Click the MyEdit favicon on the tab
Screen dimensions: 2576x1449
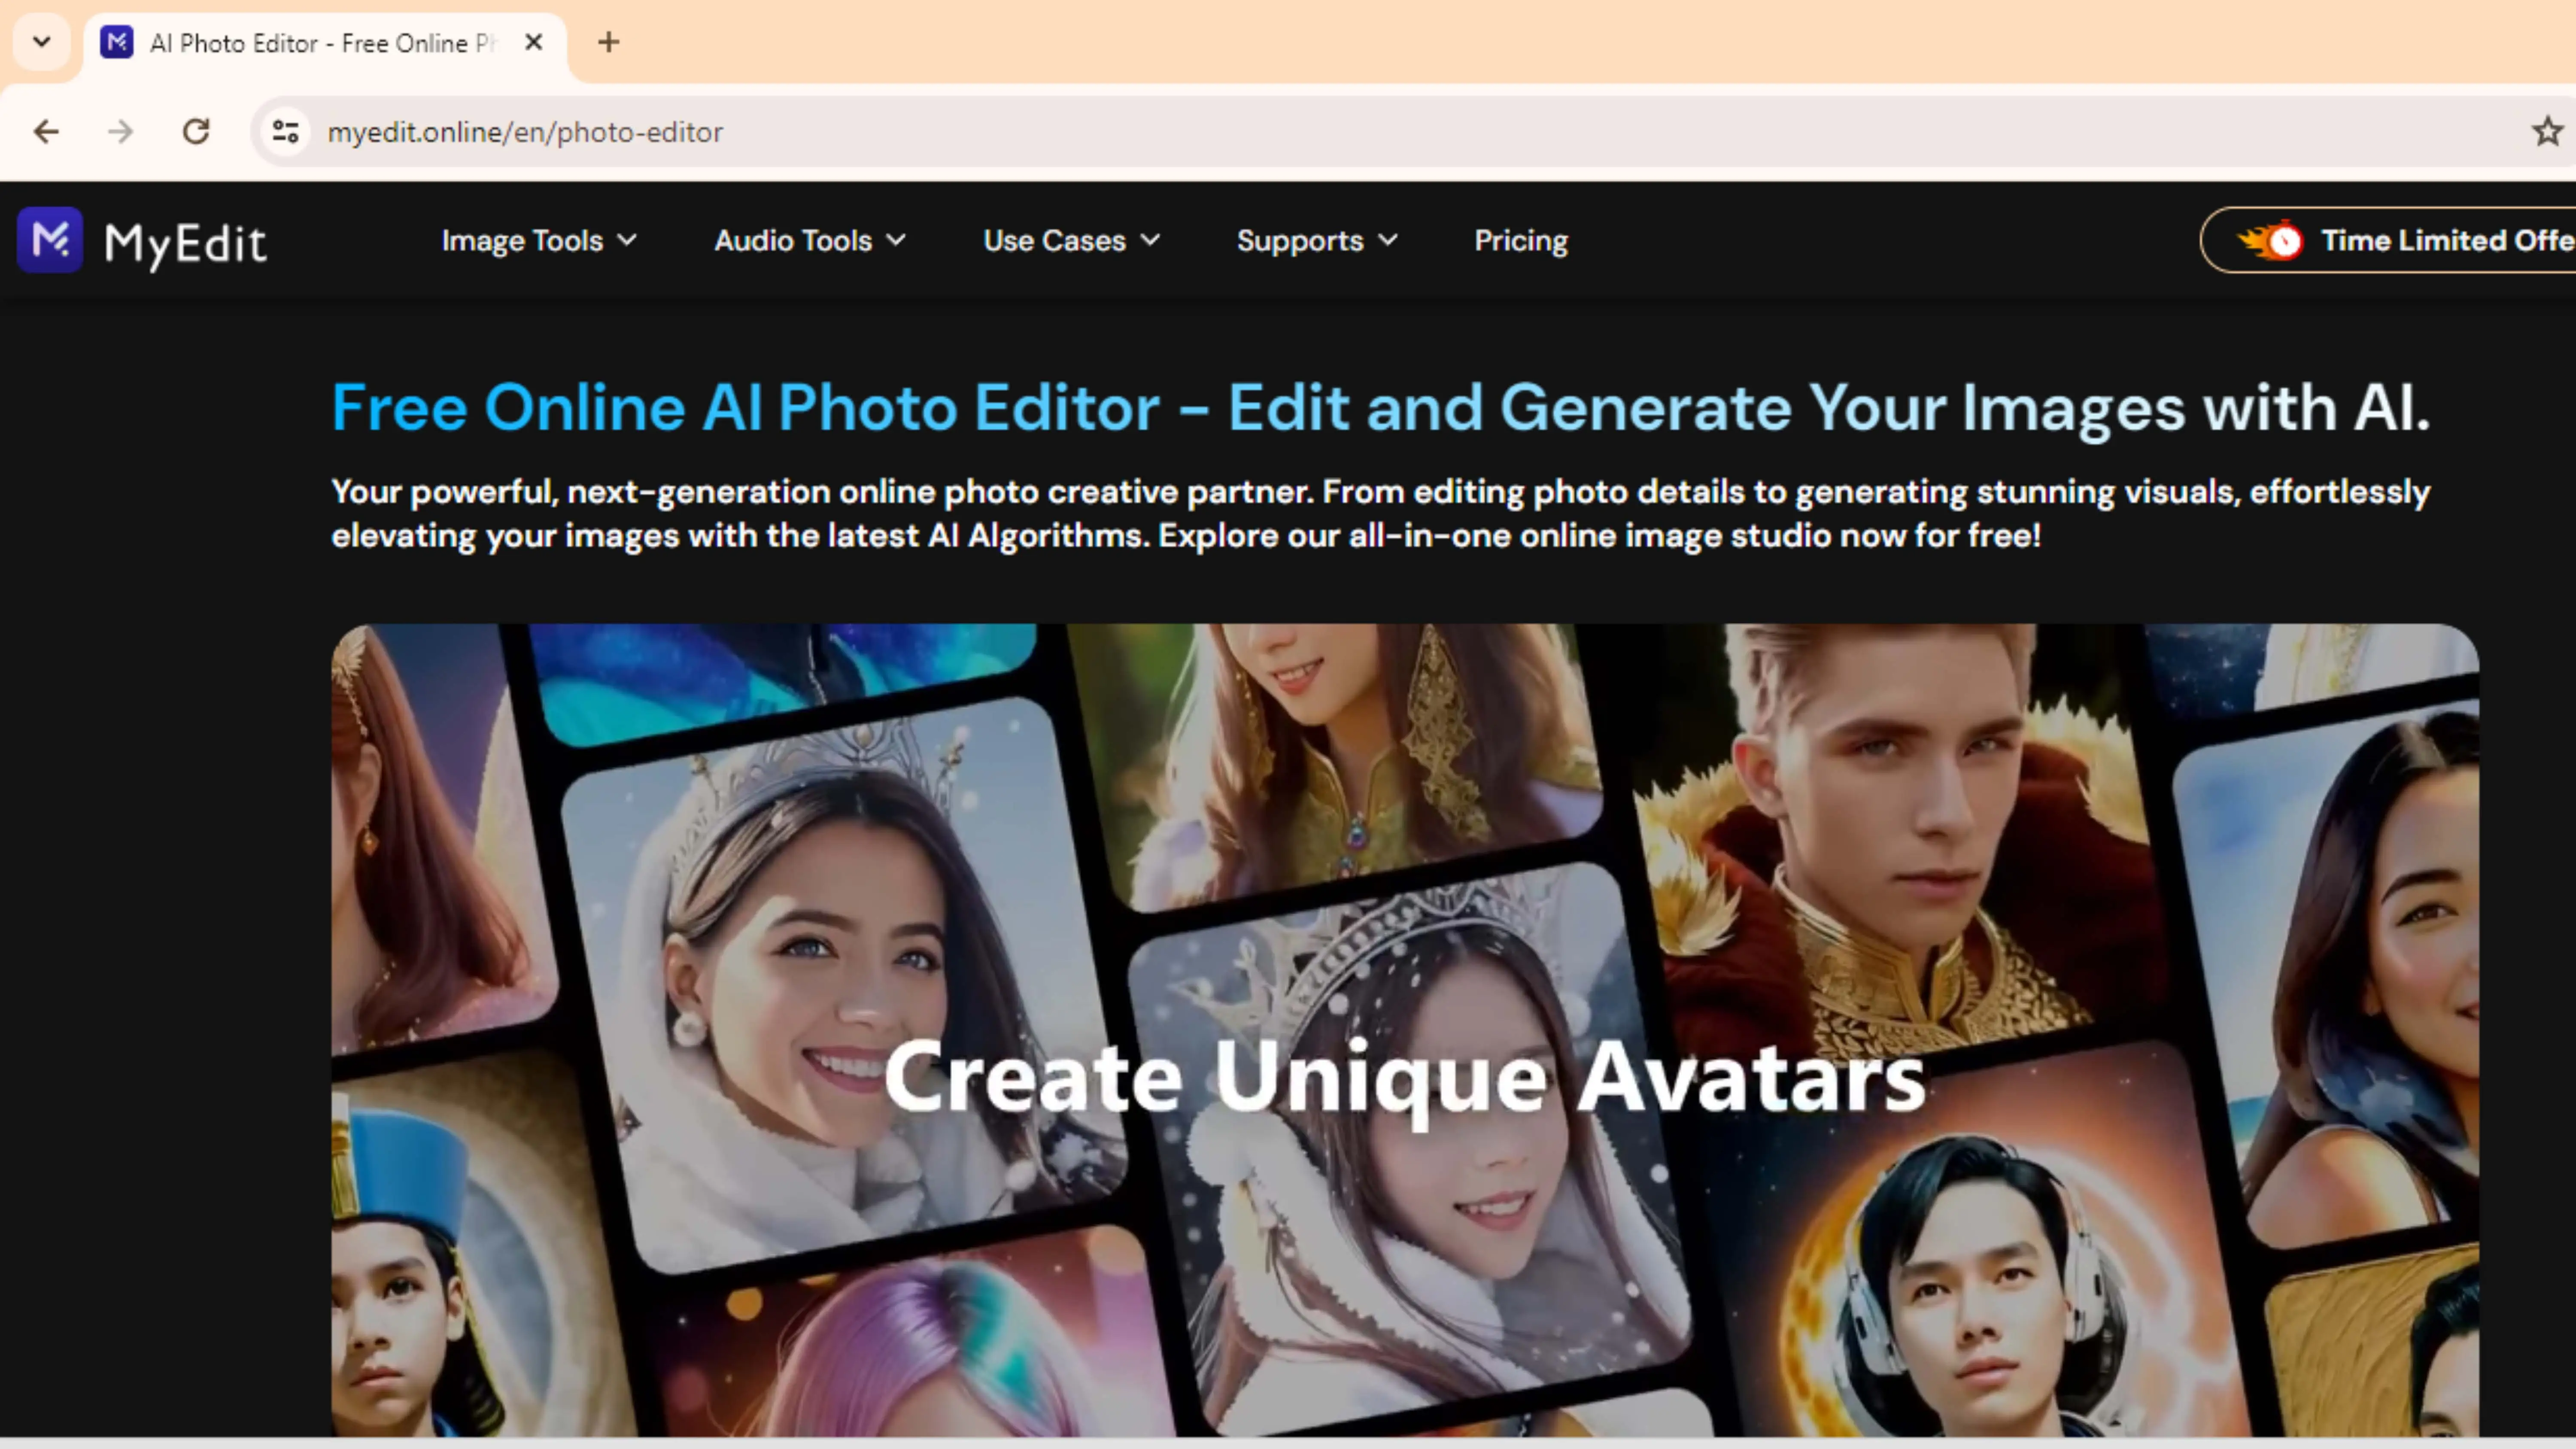click(x=117, y=42)
